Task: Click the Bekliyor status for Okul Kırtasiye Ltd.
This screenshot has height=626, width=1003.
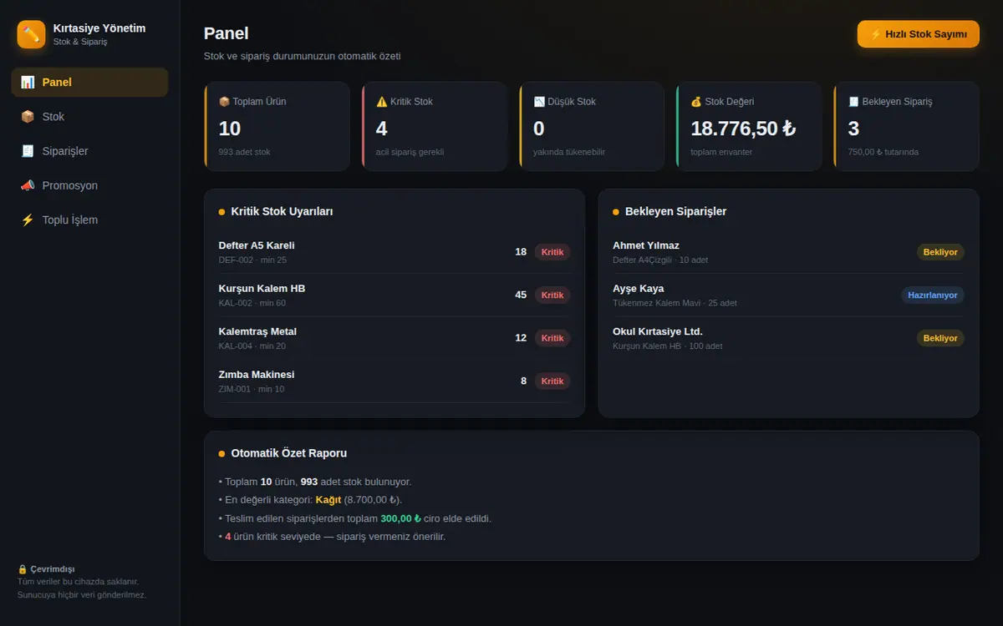Action: click(x=940, y=338)
